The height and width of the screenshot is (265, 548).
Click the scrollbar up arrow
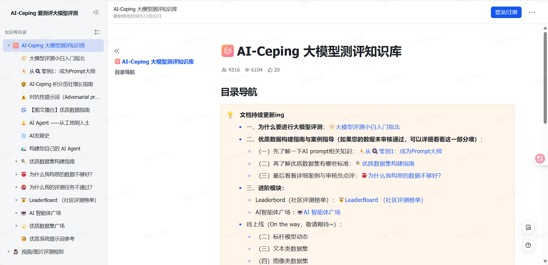pos(545,28)
